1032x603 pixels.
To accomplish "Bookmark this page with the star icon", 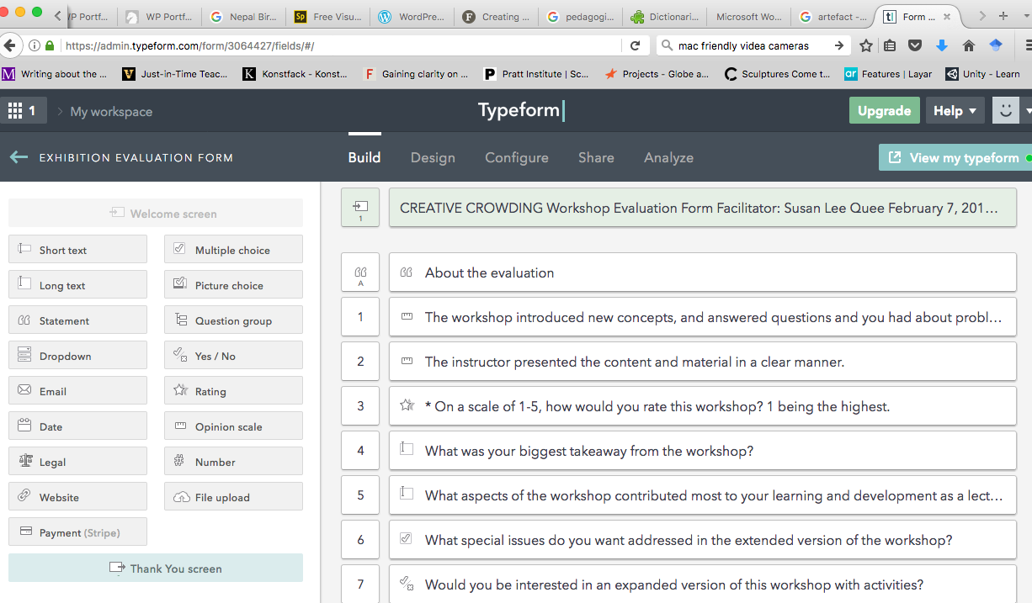I will pyautogui.click(x=865, y=45).
